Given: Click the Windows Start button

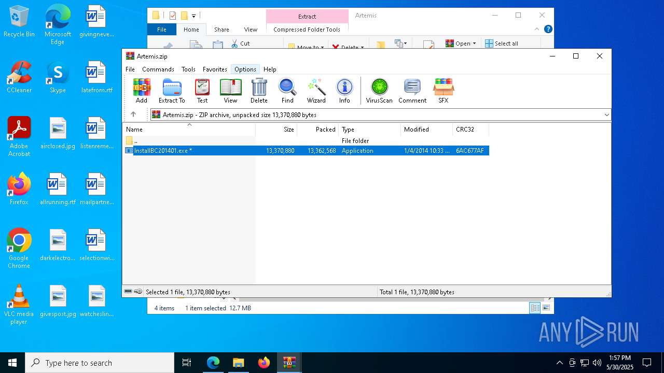Looking at the screenshot, I should pos(12,363).
